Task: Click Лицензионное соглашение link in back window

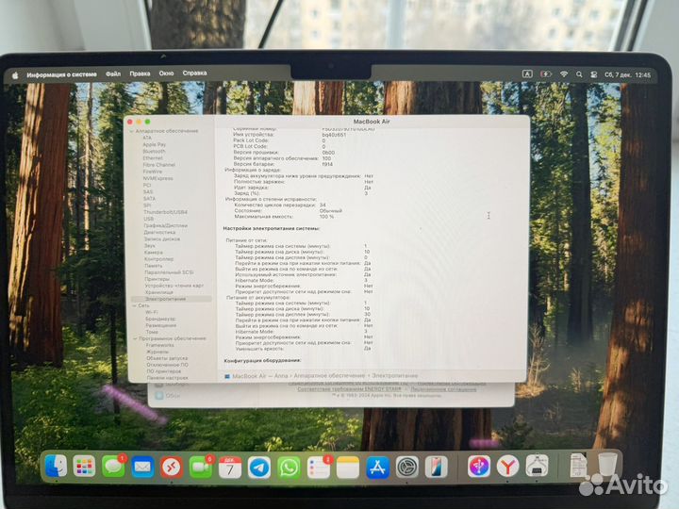Action: (443, 389)
